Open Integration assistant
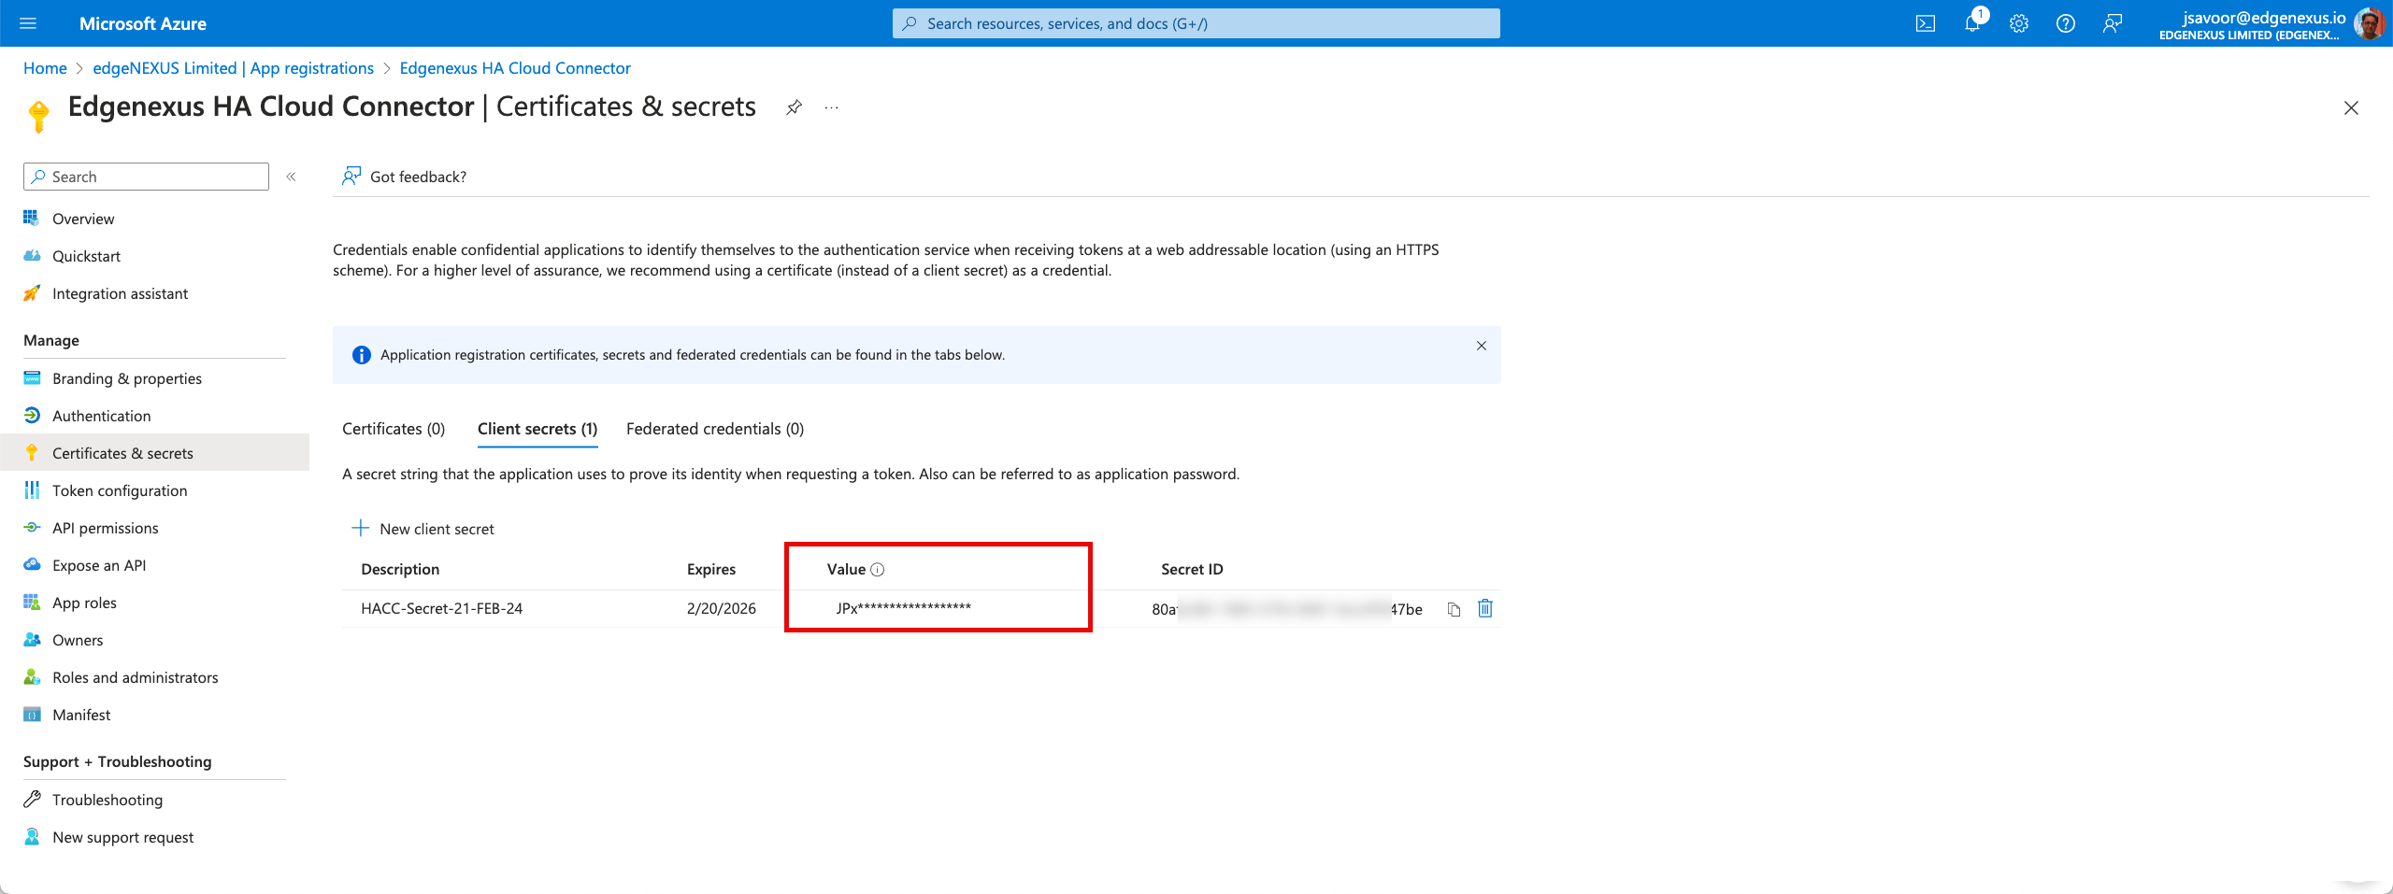 click(x=120, y=293)
